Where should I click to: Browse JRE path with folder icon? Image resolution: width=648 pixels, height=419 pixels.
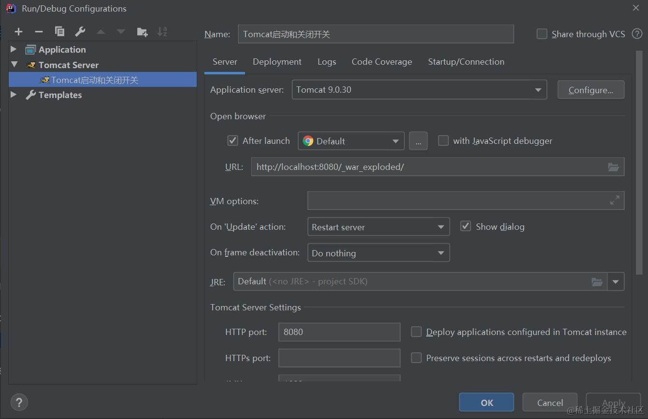coord(597,281)
